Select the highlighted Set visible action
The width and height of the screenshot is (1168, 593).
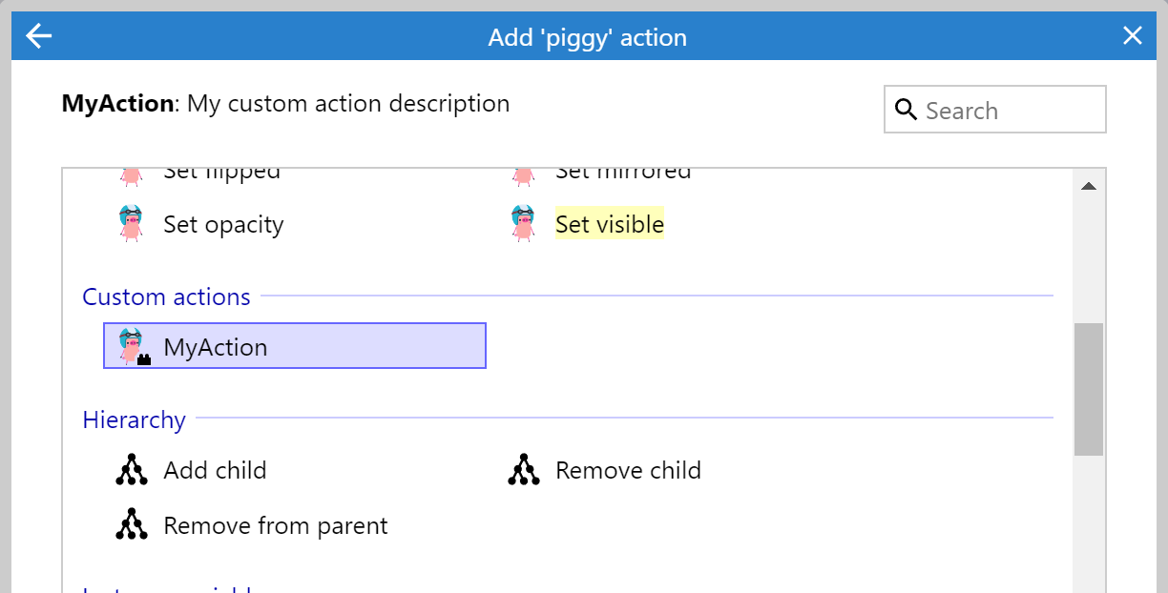pos(610,223)
